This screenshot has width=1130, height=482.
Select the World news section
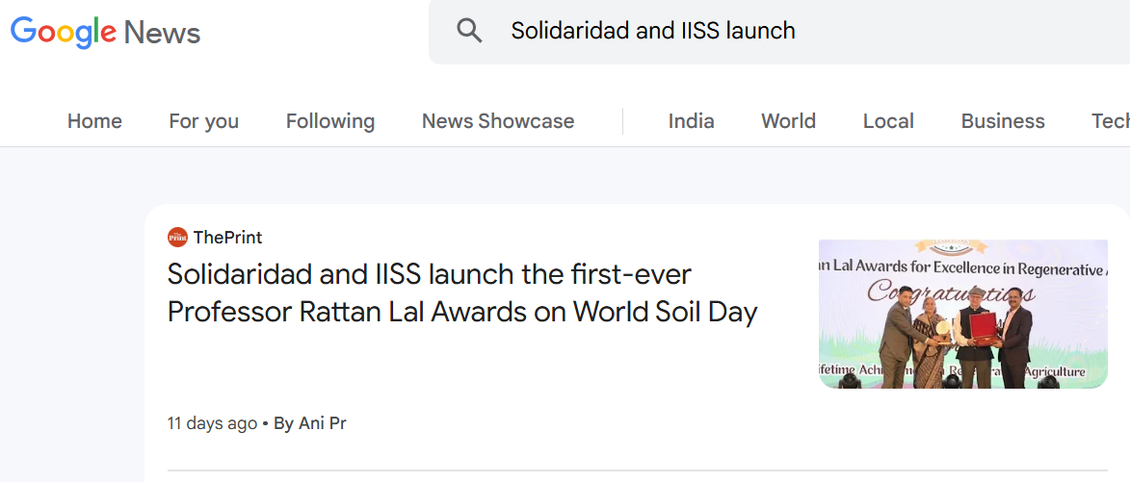click(x=788, y=121)
